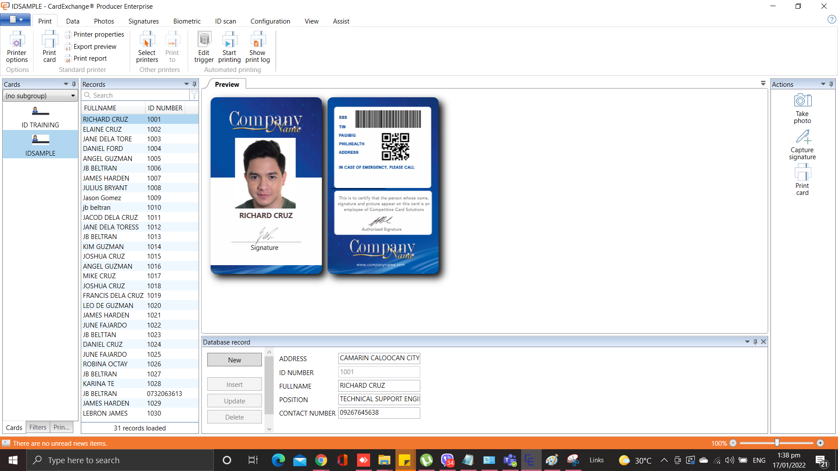Click Capture signature action
This screenshot has height=471, width=838.
click(x=802, y=145)
